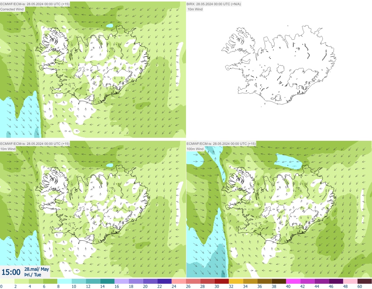Select the orchid 42–44 legend swatch
The image size is (372, 289).
(x=308, y=281)
